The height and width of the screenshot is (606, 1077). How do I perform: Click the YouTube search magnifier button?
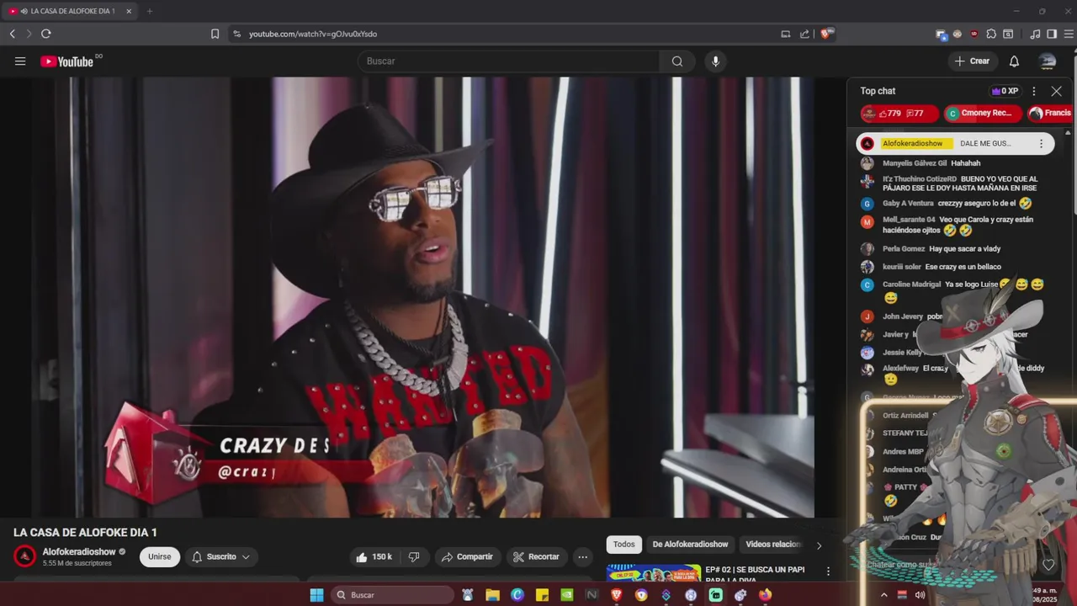[x=677, y=61]
